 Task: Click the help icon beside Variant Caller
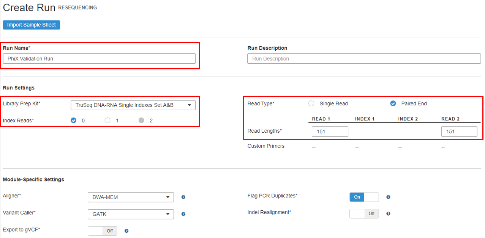[183, 214]
